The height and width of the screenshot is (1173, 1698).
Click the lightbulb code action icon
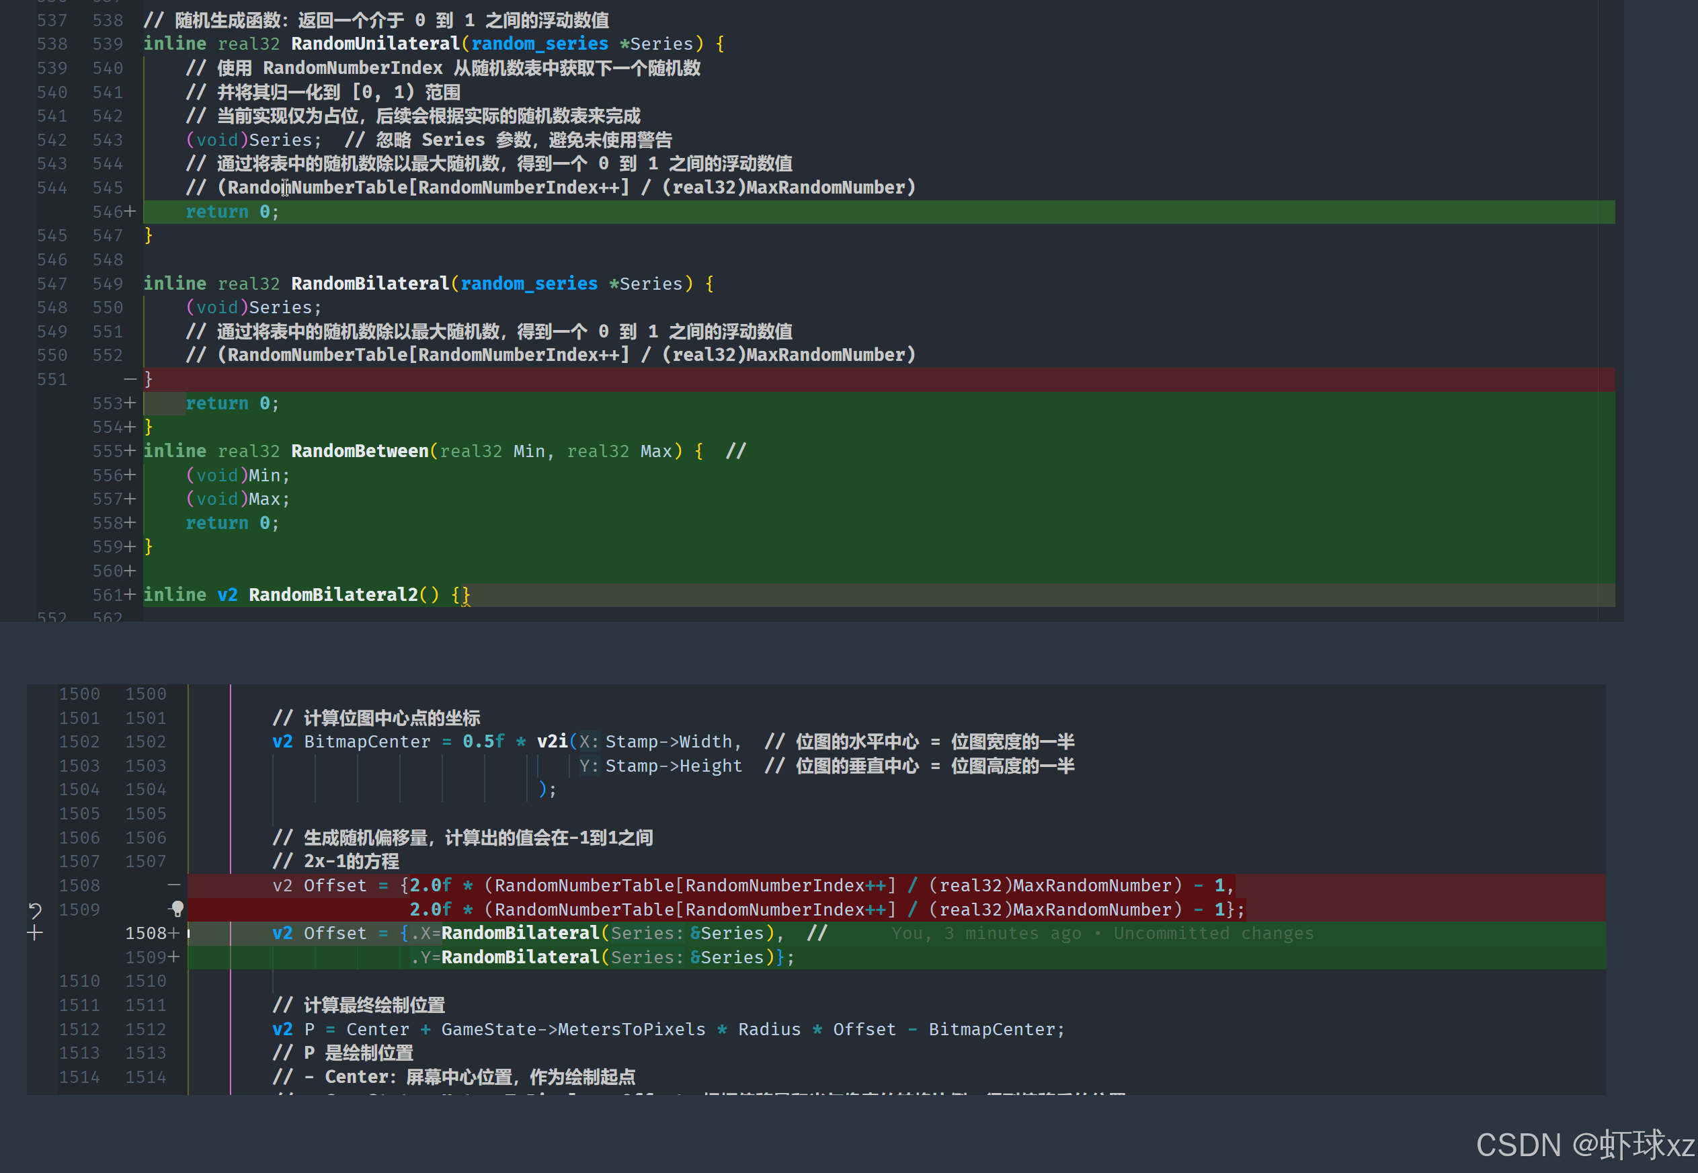tap(177, 909)
